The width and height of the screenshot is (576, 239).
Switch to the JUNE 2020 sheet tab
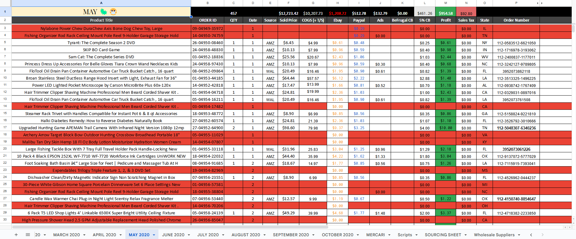click(x=173, y=235)
